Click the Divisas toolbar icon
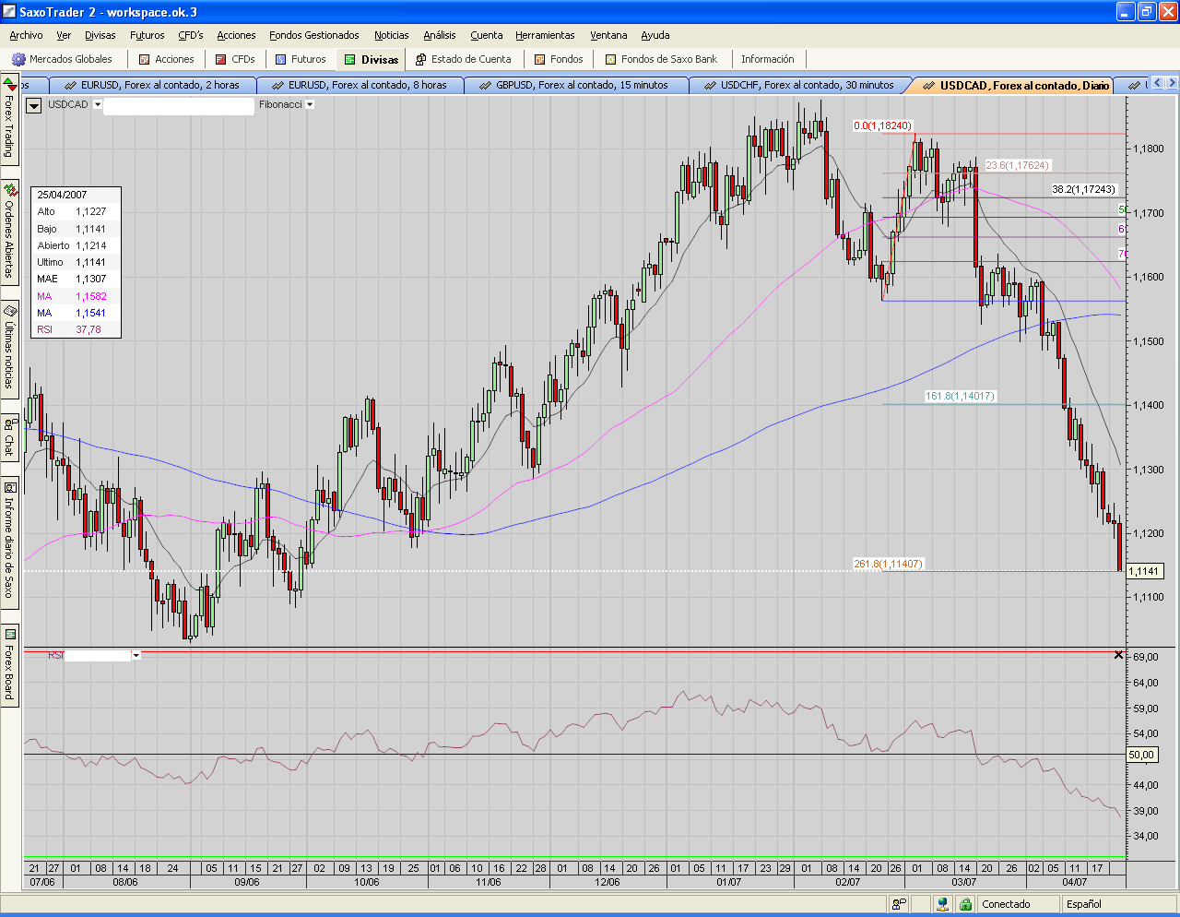Viewport: 1180px width, 917px height. [350, 59]
